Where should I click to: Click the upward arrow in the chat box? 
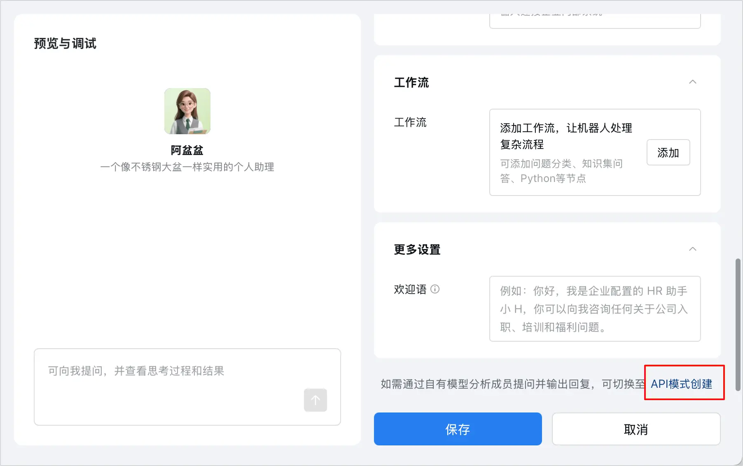[315, 400]
